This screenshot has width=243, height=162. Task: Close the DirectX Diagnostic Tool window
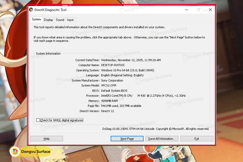210,10
